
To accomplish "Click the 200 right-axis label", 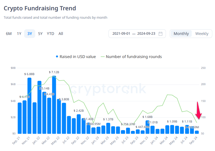I will [x=203, y=84].
